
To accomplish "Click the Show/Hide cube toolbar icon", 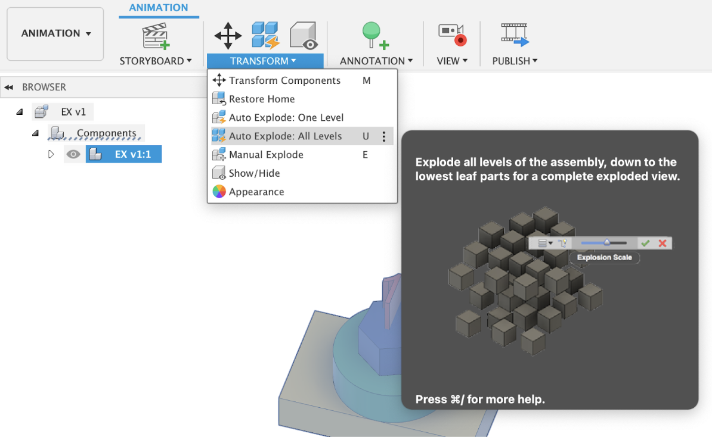I will coord(302,35).
